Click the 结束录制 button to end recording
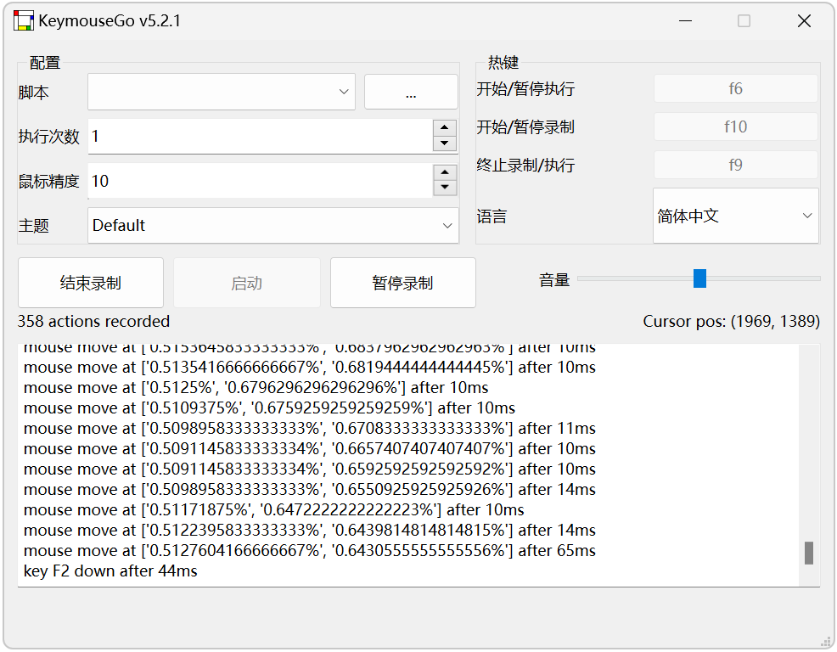Screen dimensions: 837x652 pos(91,283)
